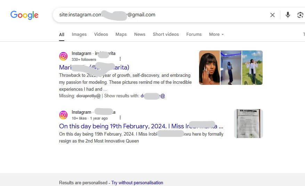
Task: Click 'Try without personalisation' link
Action: [137, 183]
